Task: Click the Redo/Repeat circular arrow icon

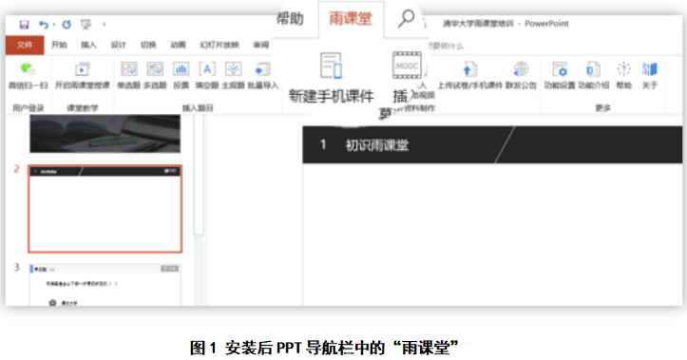Action: pyautogui.click(x=67, y=25)
